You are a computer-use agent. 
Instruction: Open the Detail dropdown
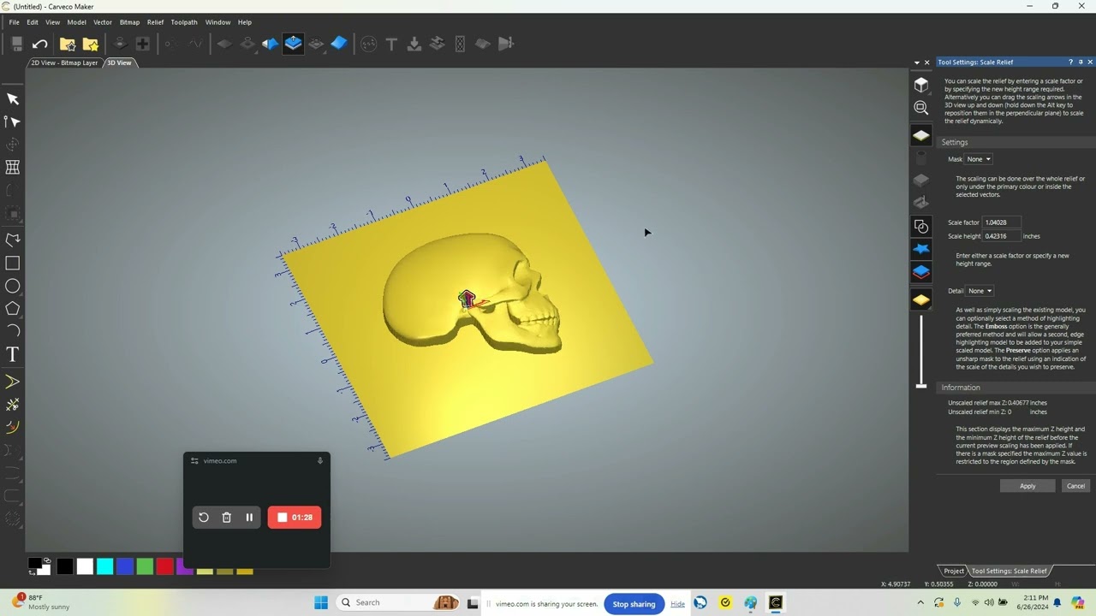980,291
